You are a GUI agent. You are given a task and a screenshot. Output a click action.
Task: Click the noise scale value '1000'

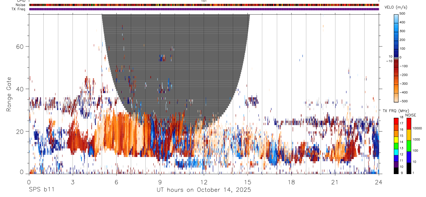point(416,139)
